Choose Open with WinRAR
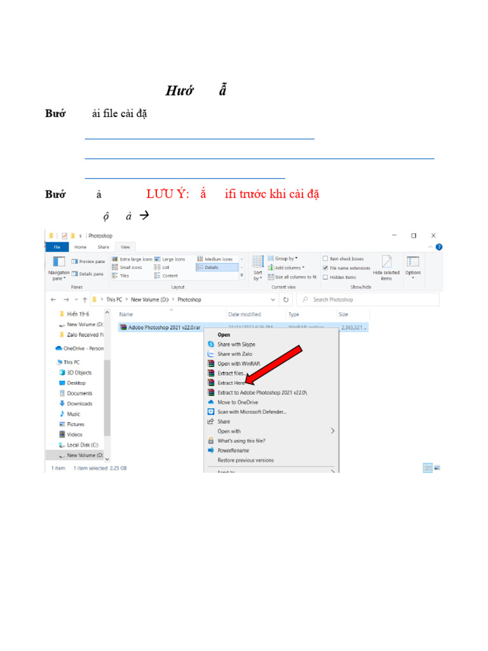This screenshot has height=651, width=488. click(x=239, y=364)
